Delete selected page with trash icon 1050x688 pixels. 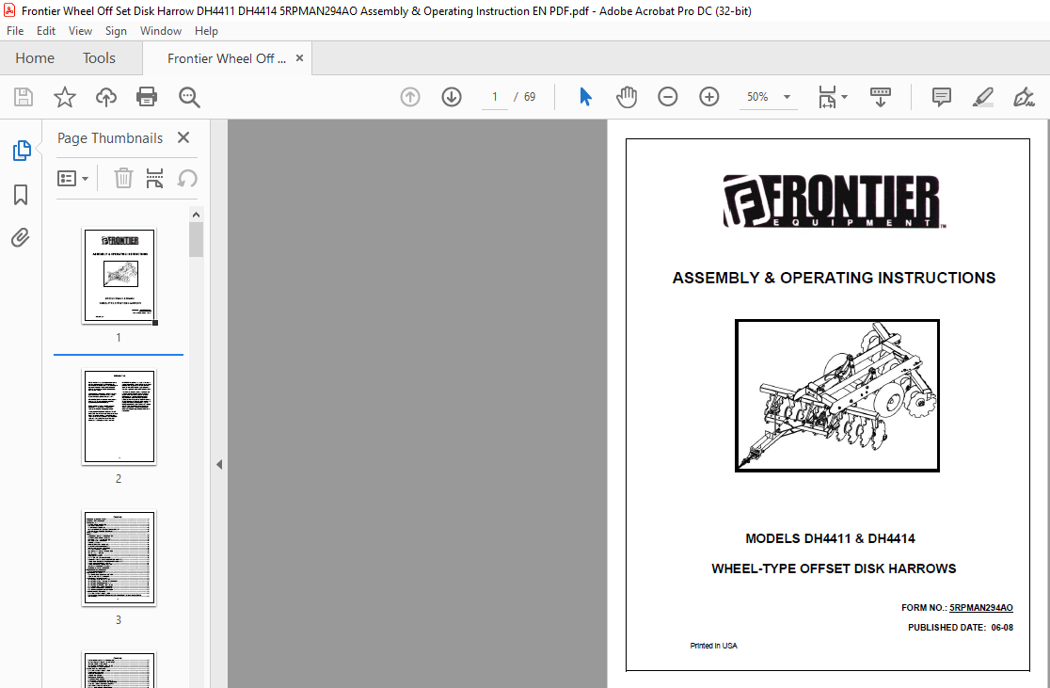pos(123,178)
